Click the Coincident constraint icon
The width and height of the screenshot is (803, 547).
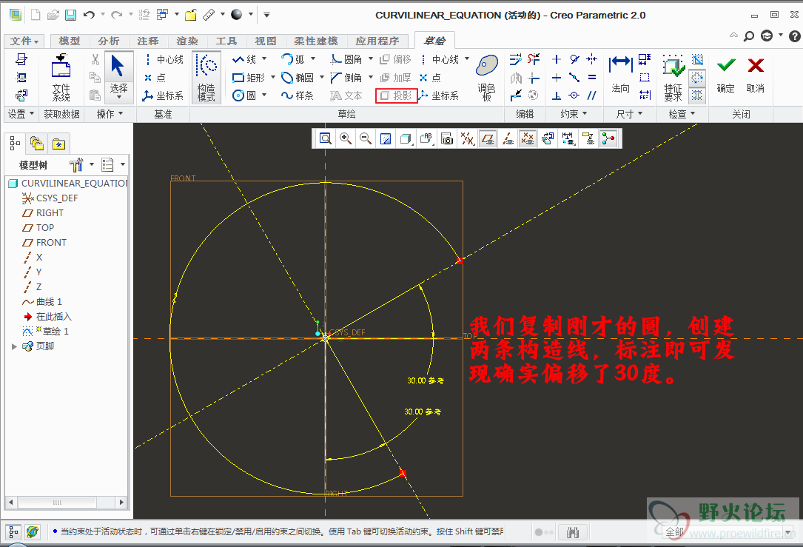click(574, 95)
